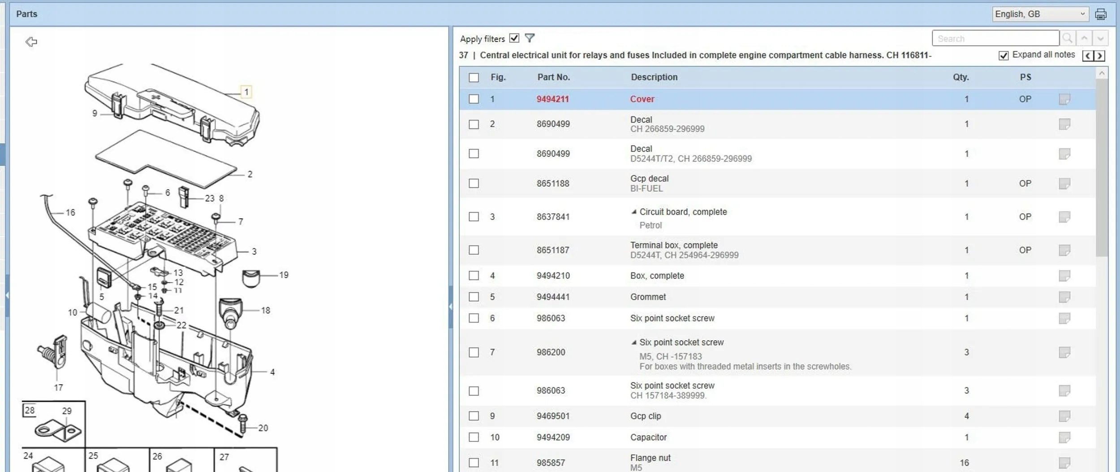
Task: Click the print icon
Action: pos(1101,14)
